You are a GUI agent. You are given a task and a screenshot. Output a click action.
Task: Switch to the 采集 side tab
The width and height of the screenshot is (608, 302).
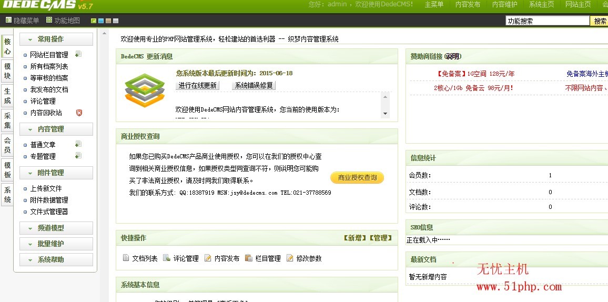click(x=7, y=120)
